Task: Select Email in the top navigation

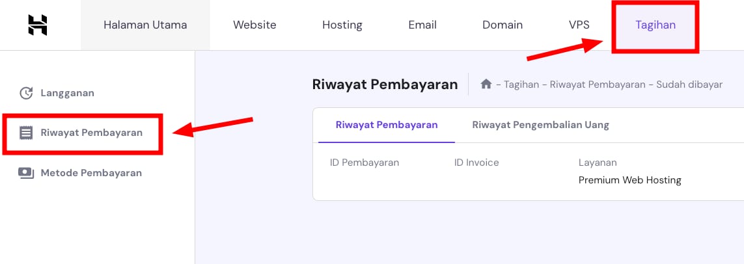Action: pyautogui.click(x=422, y=25)
